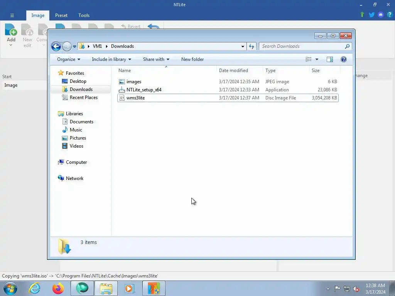This screenshot has width=395, height=296.
Task: Open Windows Media Player from the taskbar
Action: tap(130, 288)
